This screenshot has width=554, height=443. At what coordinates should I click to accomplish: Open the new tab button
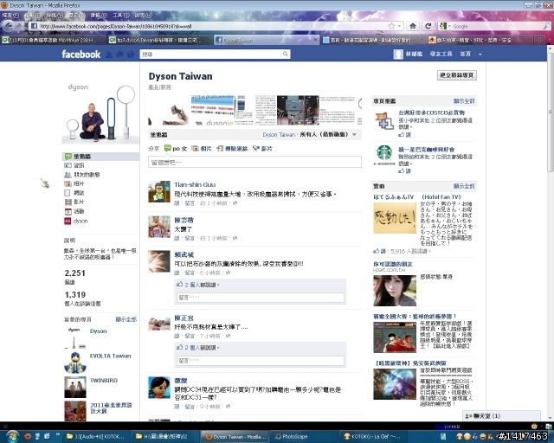pos(539,40)
